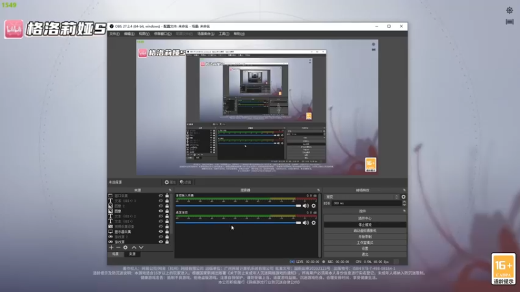
Task: Open the 文件 menu
Action: click(114, 34)
